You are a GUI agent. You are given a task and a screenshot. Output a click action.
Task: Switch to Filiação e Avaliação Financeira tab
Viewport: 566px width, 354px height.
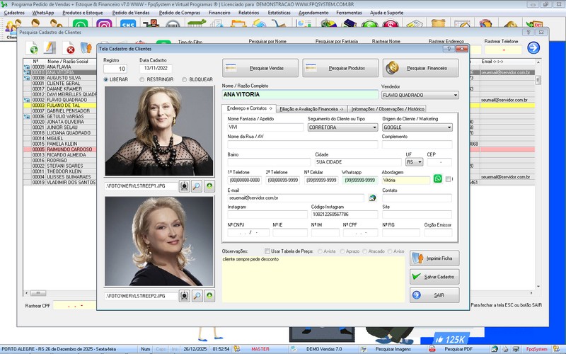click(x=311, y=108)
